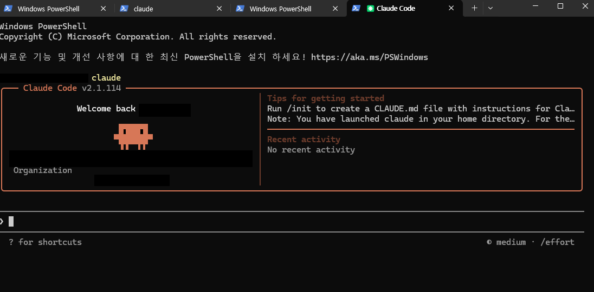Click the yellow 'claude' command text
The image size is (594, 292).
(106, 78)
